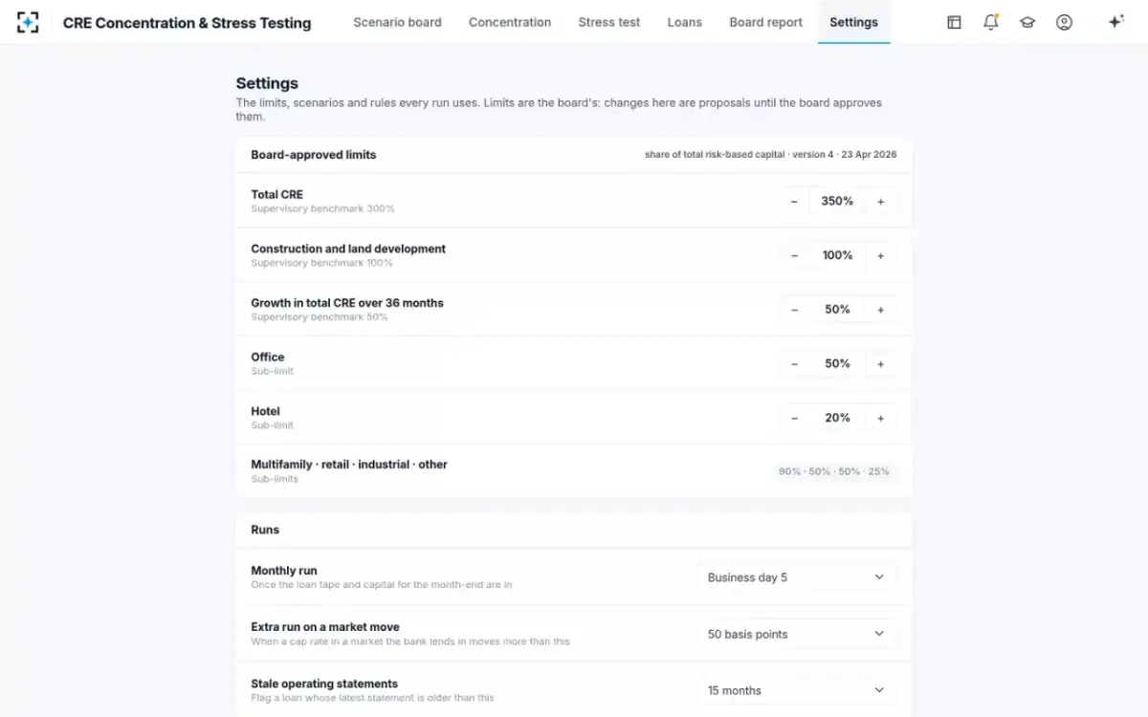Open the Board report tab

click(766, 22)
